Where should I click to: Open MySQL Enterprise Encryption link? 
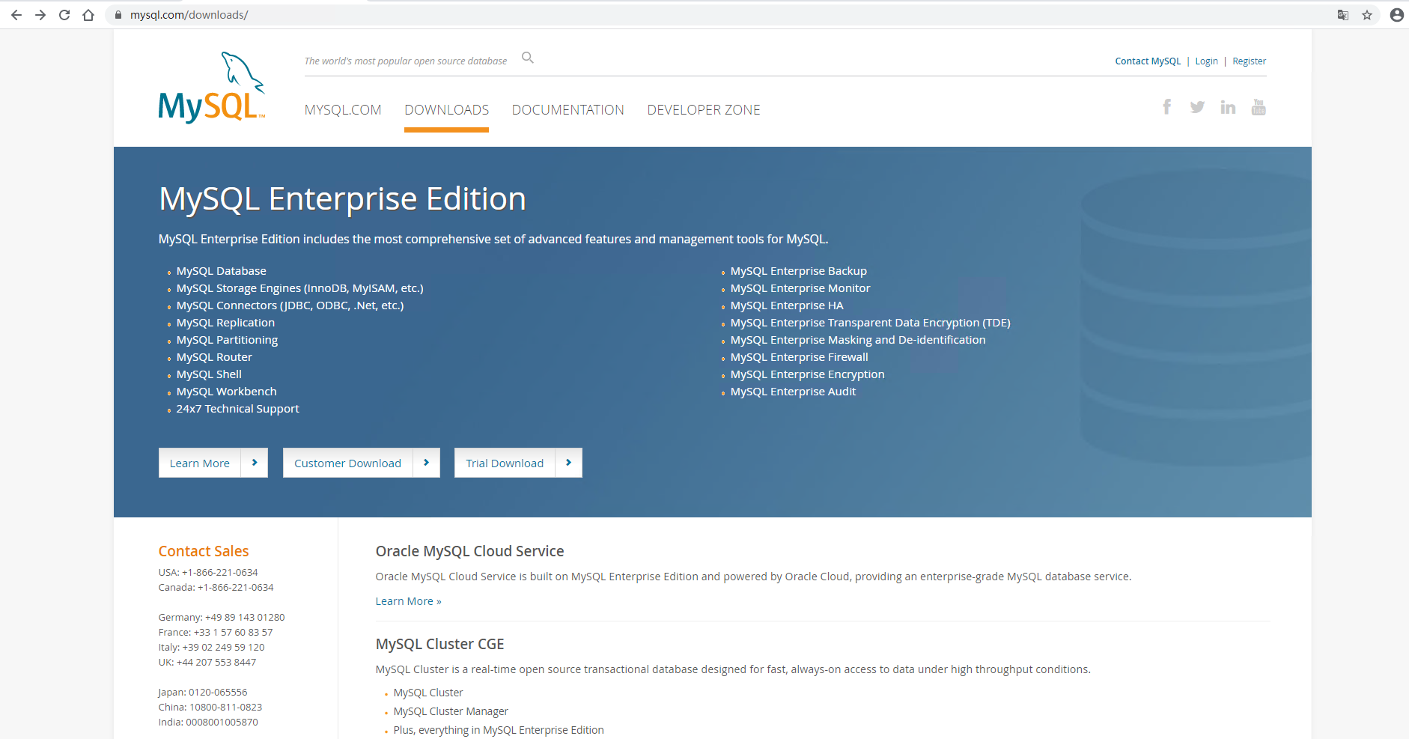click(808, 374)
